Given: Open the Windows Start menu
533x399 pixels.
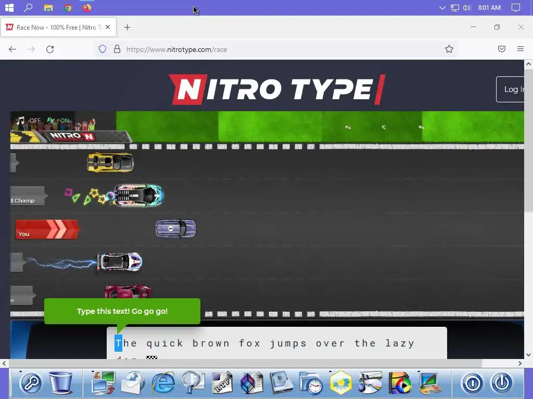Looking at the screenshot, I should click(9, 7).
